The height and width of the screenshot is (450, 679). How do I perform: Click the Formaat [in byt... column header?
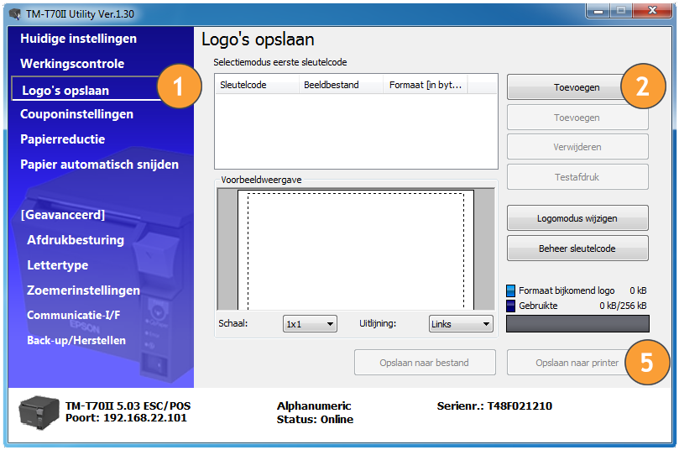coord(426,85)
